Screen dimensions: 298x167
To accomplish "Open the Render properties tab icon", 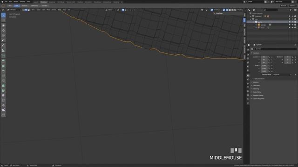I will pos(248,55).
